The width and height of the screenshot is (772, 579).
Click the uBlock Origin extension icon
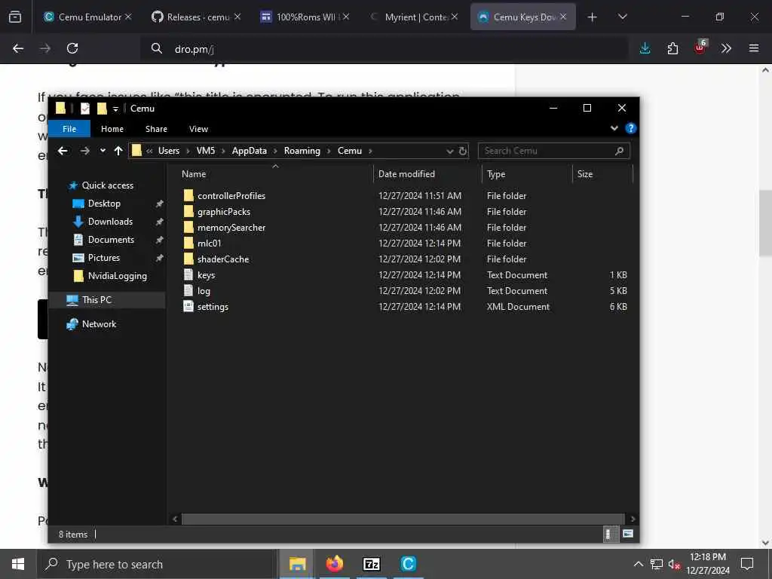pyautogui.click(x=700, y=47)
